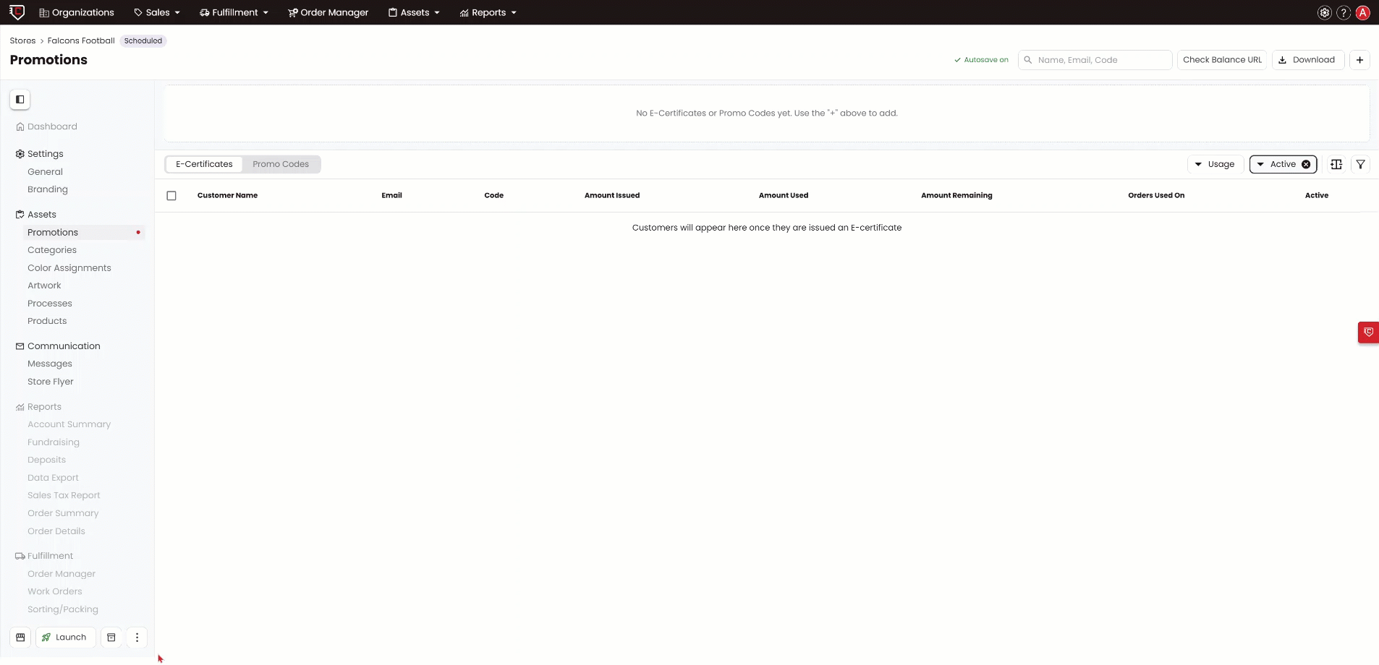Open Messages under Communication
Image resolution: width=1379 pixels, height=665 pixels.
pos(50,364)
